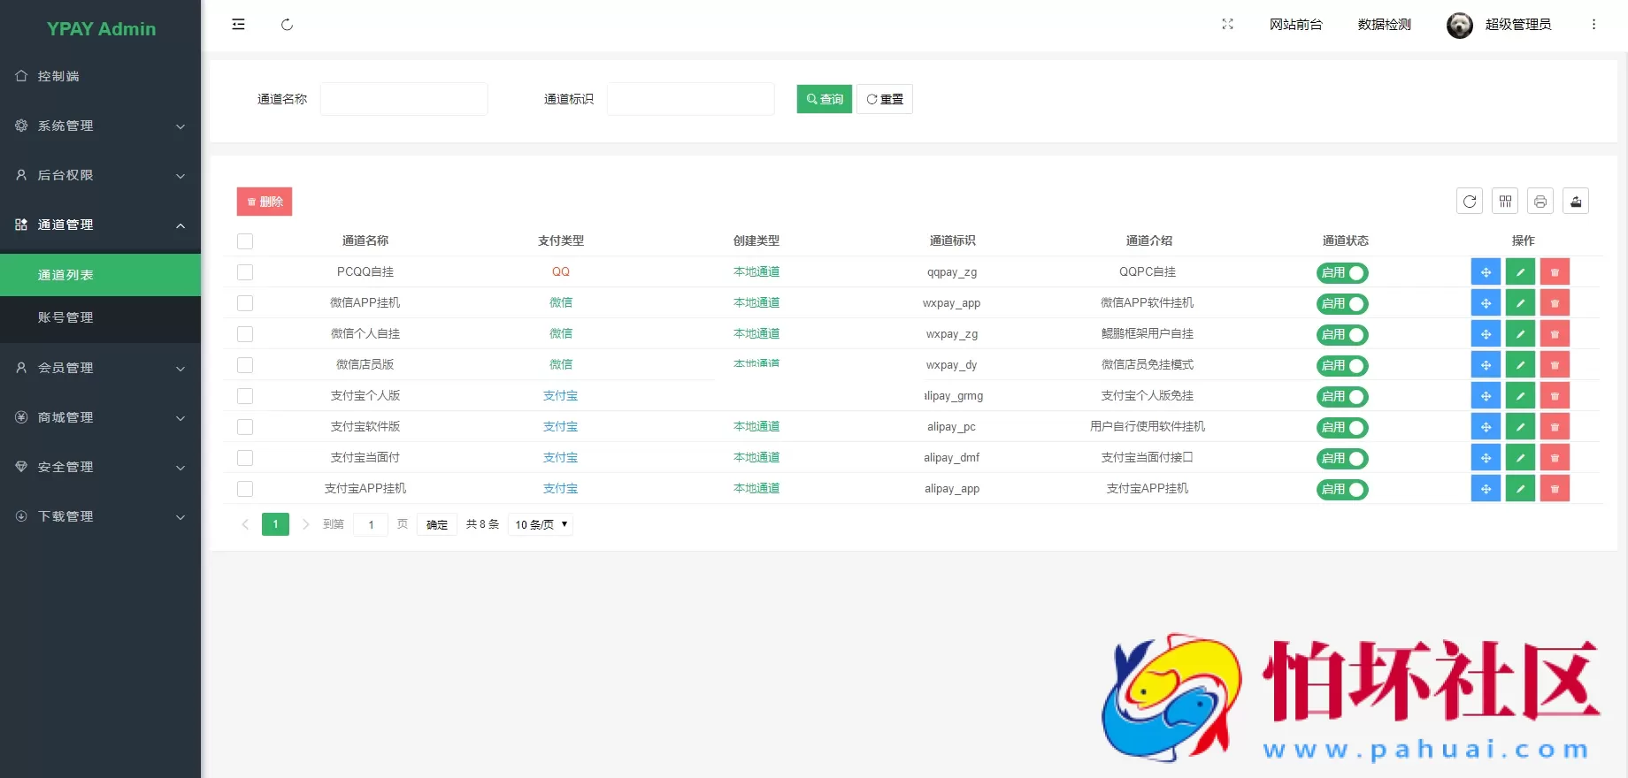
Task: Toggle 启用 switch for qqpay_zg channel
Action: [x=1342, y=273]
